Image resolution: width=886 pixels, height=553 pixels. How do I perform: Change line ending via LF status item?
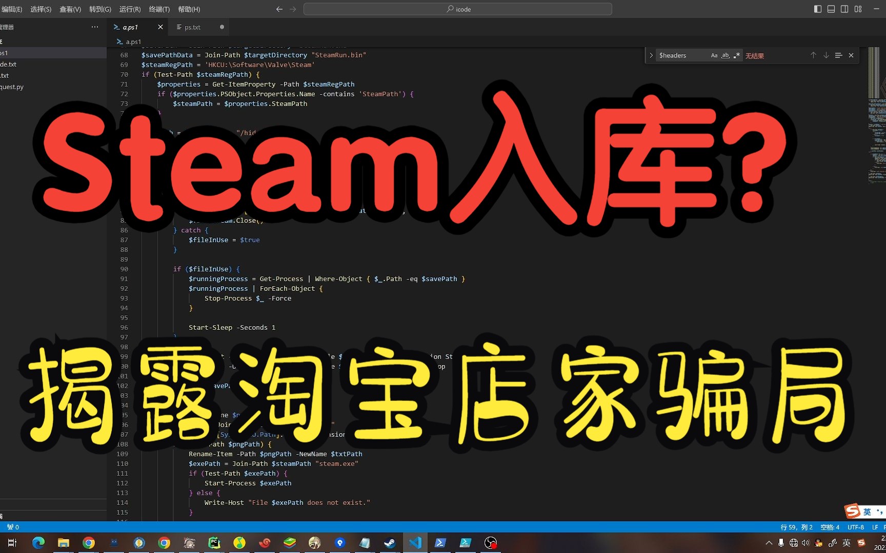(x=875, y=527)
